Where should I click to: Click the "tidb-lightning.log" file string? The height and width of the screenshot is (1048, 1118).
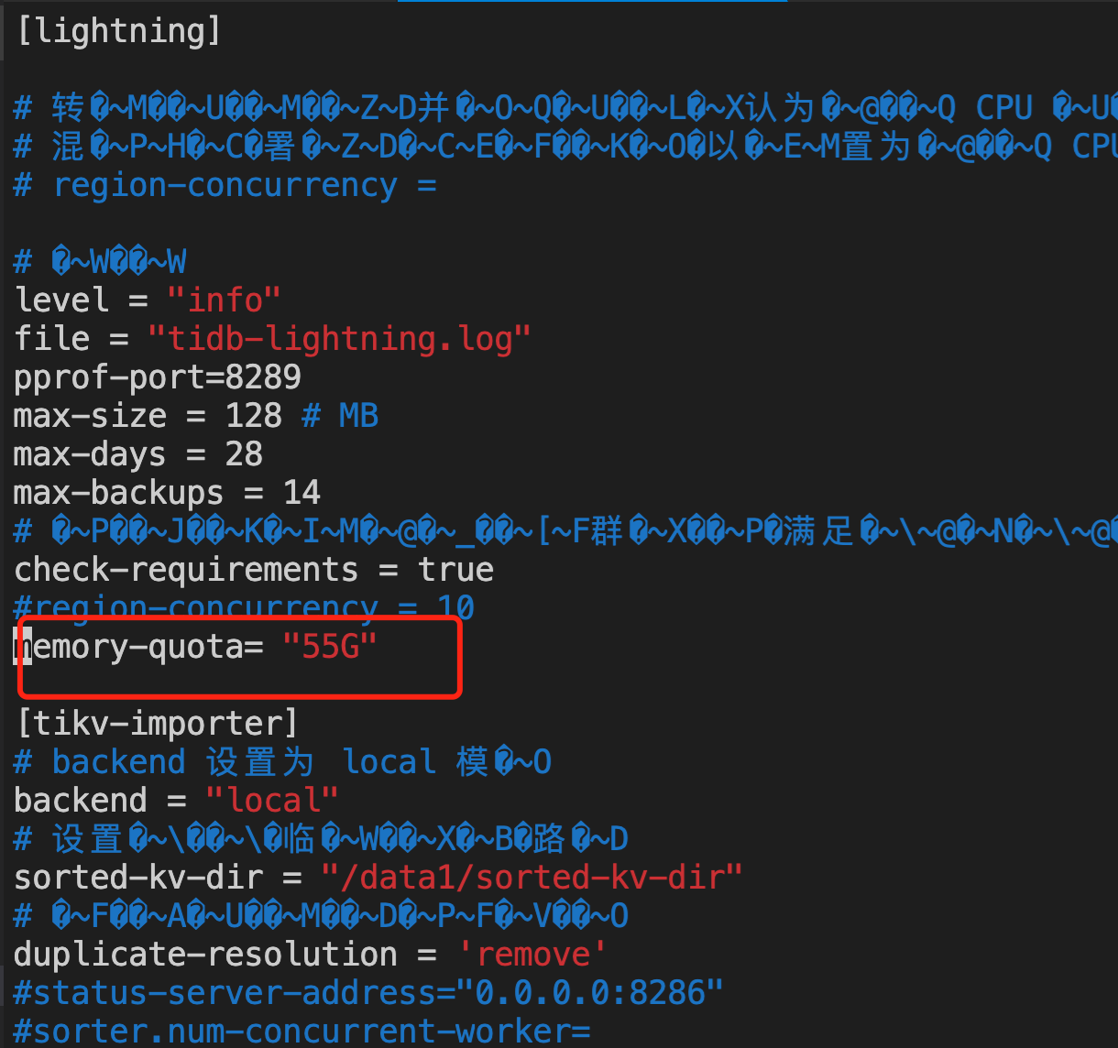[x=340, y=339]
